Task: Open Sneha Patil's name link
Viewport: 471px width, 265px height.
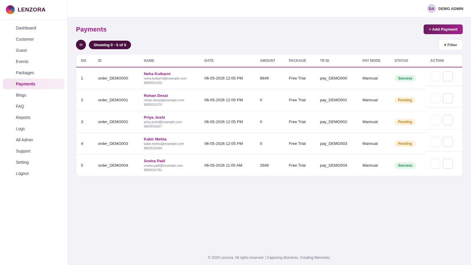Action: [x=154, y=161]
